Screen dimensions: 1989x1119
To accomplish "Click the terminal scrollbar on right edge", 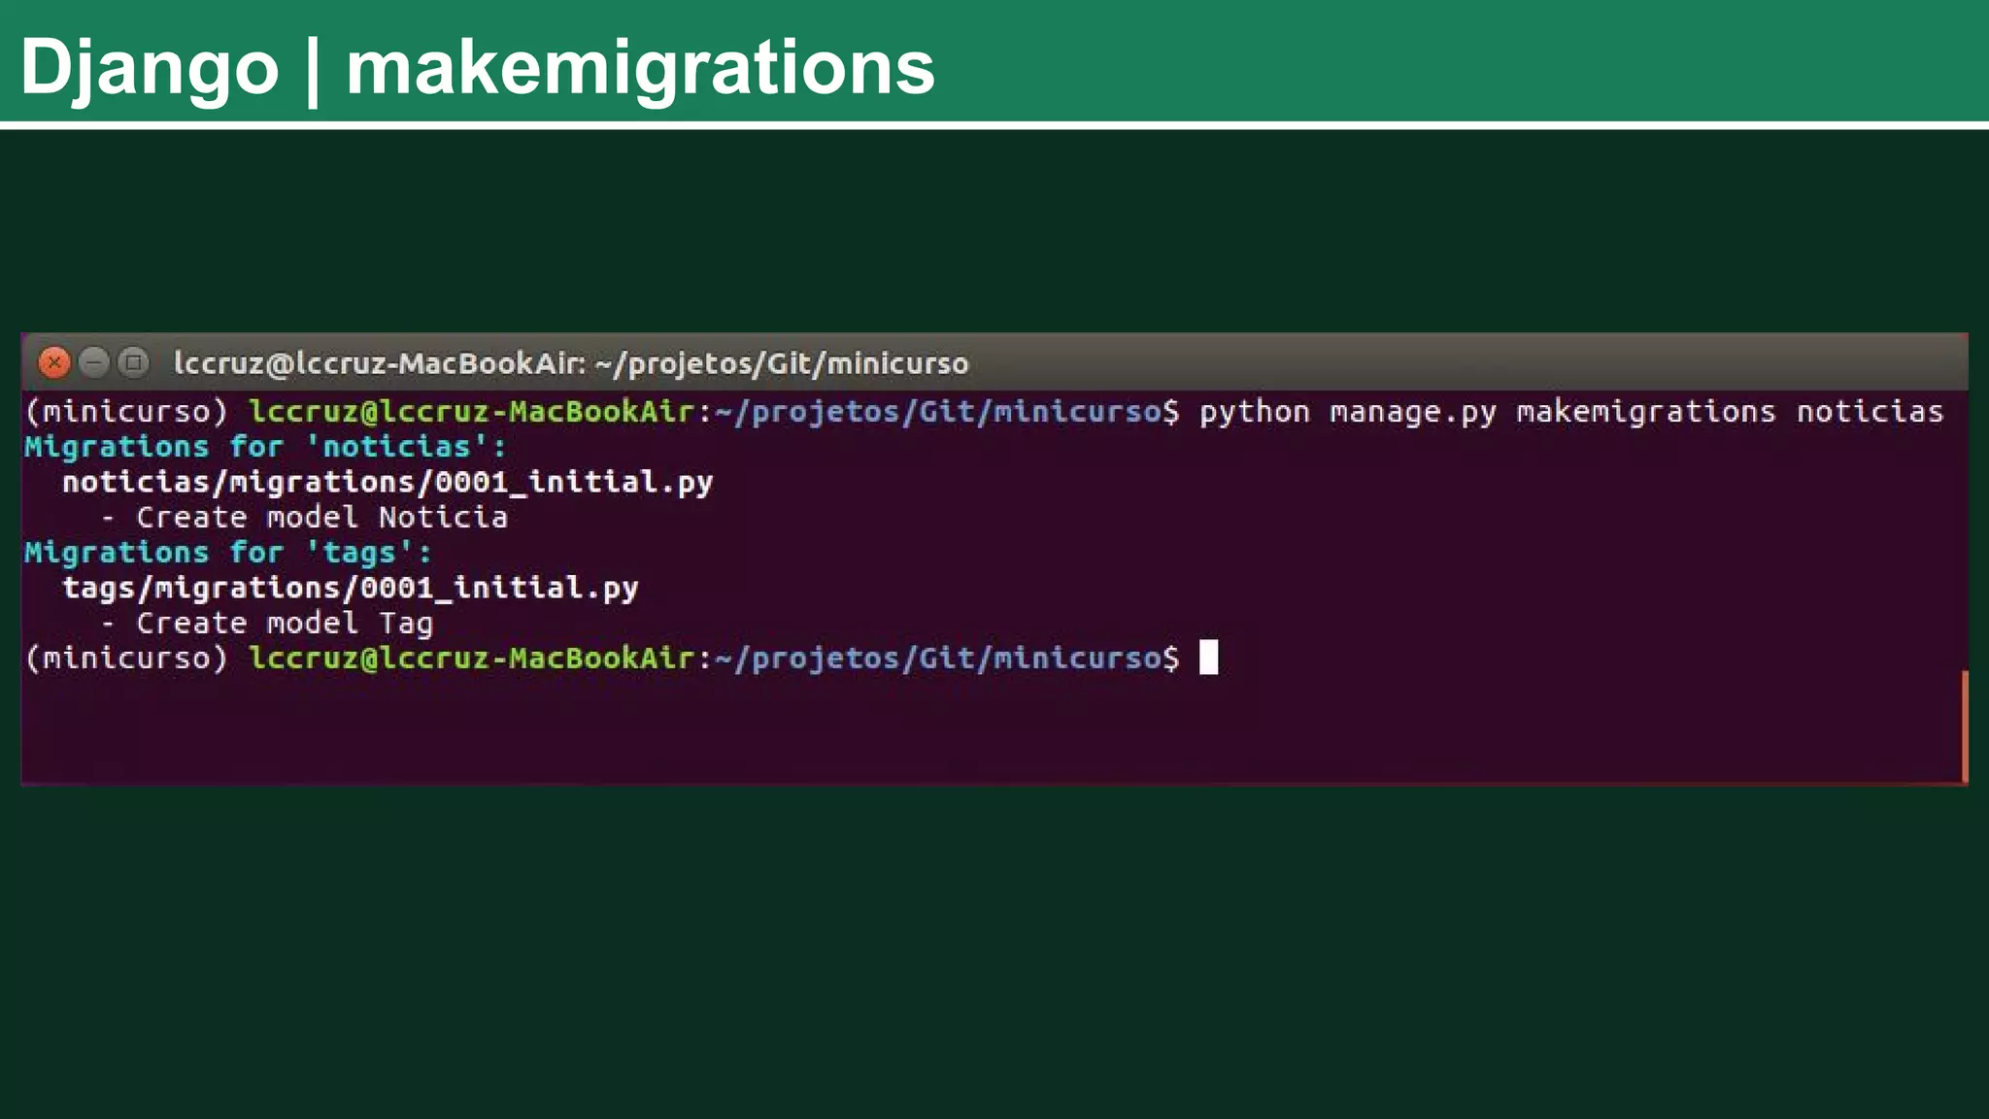I will [x=1964, y=727].
